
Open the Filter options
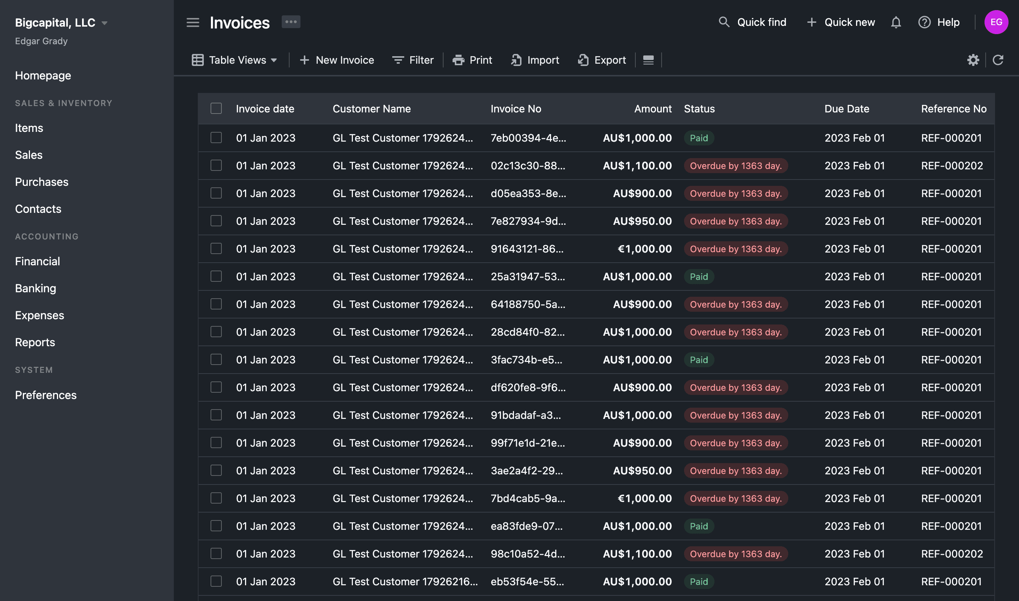click(413, 60)
